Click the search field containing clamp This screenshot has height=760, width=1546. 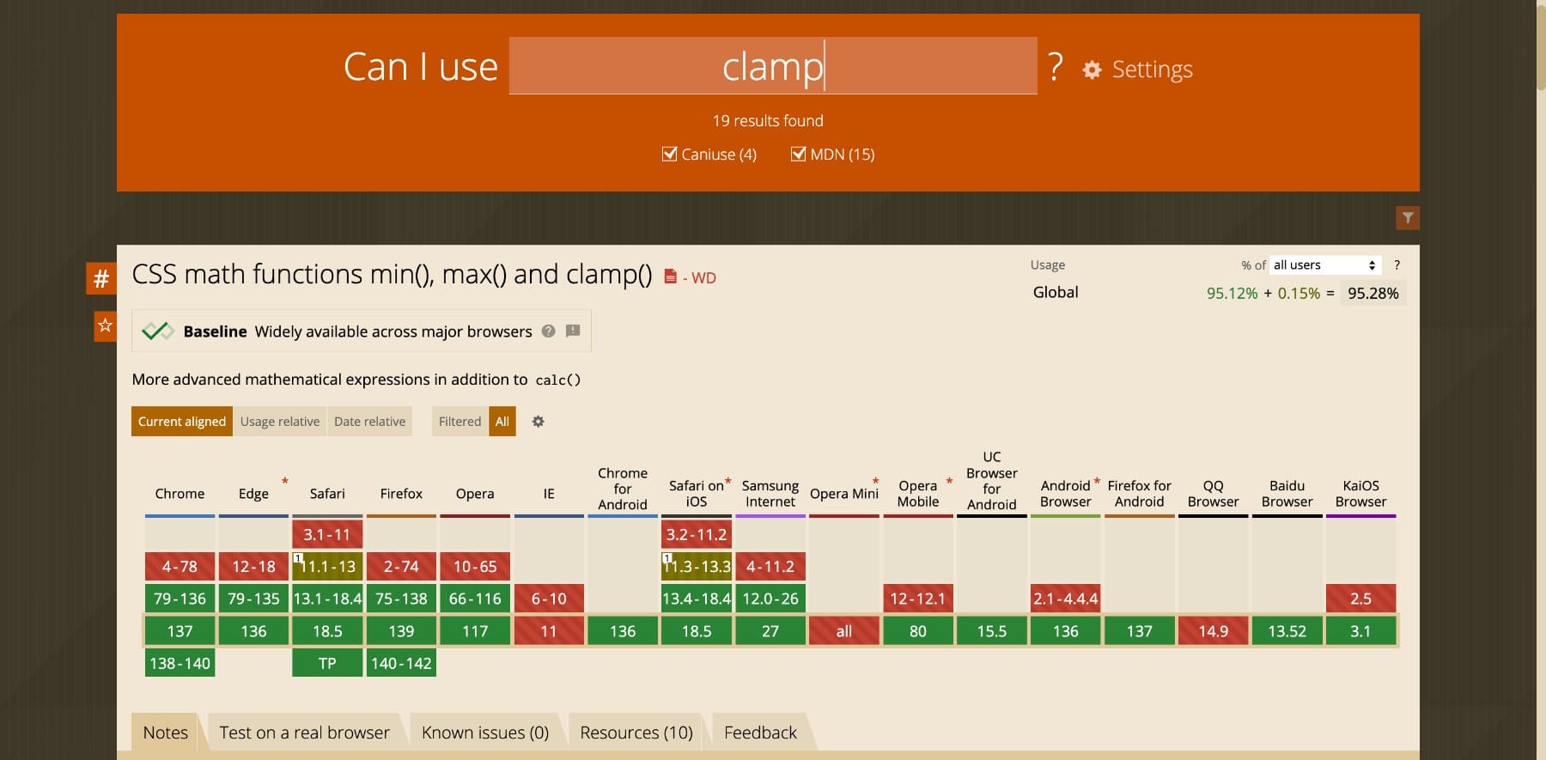tap(773, 66)
